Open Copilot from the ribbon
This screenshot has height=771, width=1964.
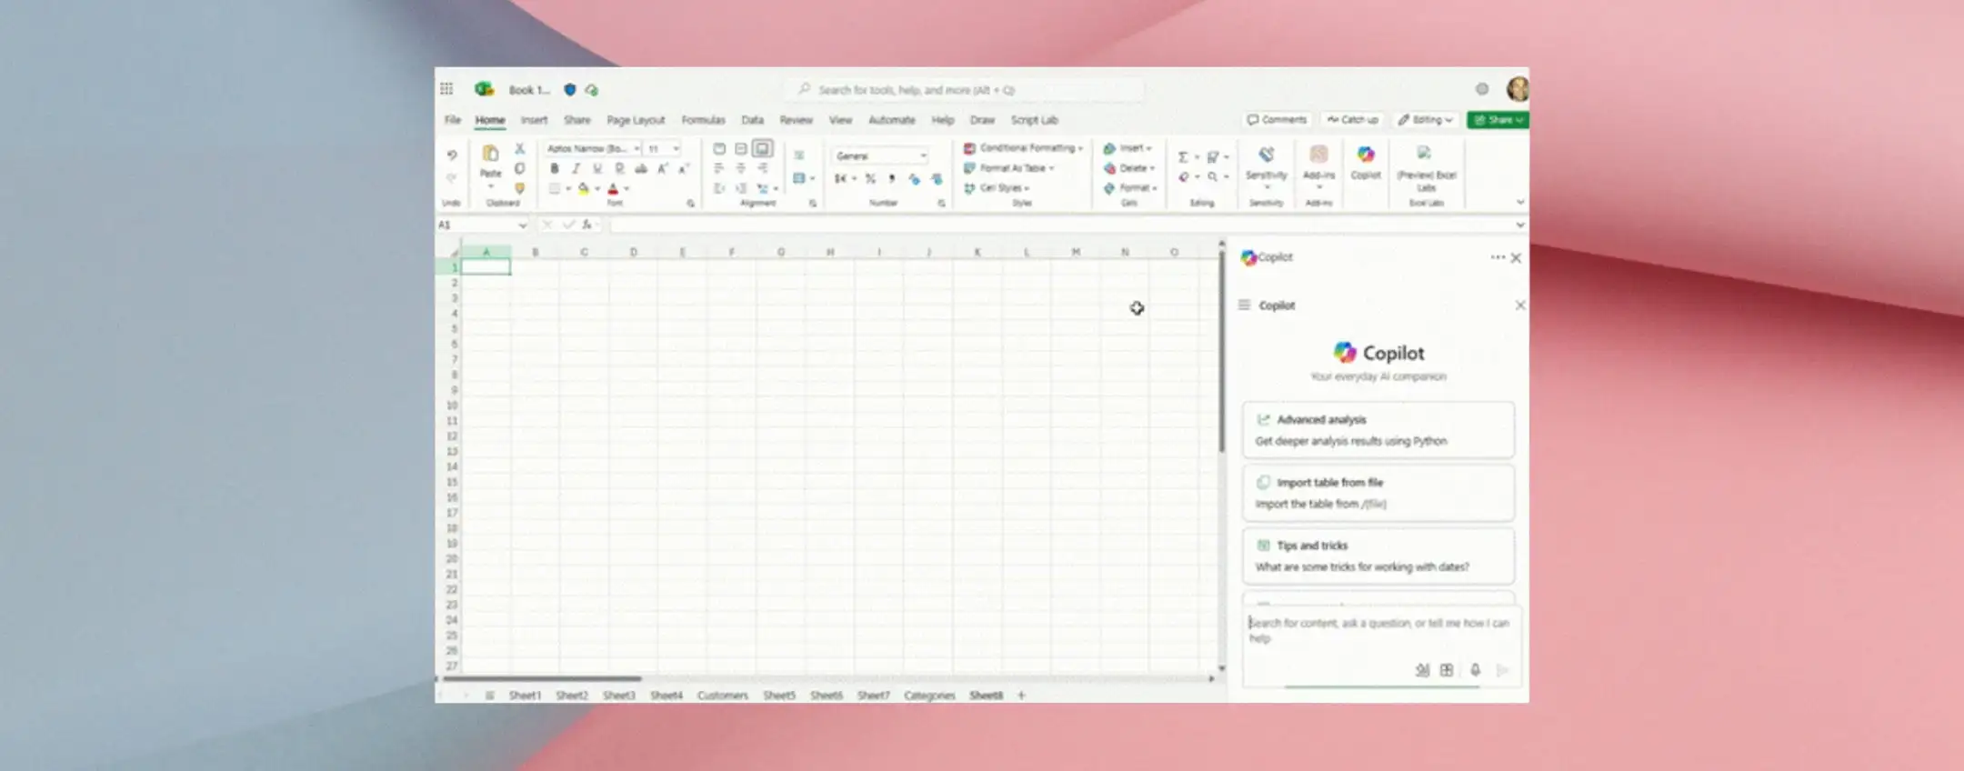tap(1366, 162)
